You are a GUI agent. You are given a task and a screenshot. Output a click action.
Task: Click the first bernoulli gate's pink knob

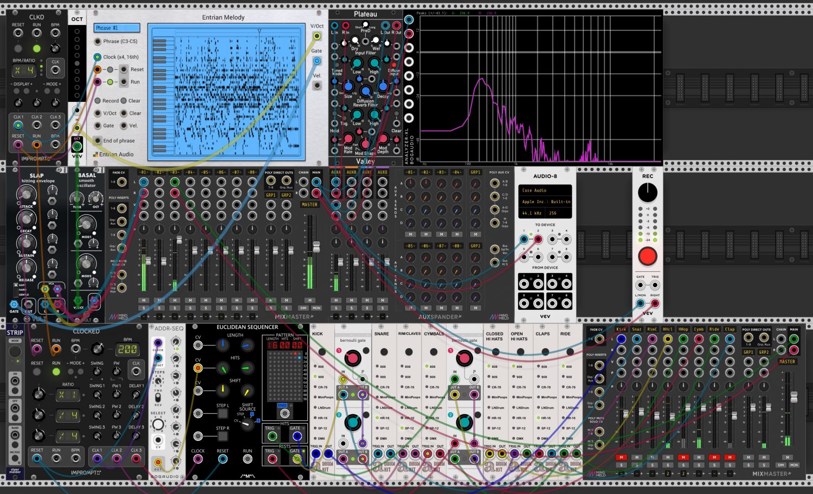pos(352,357)
